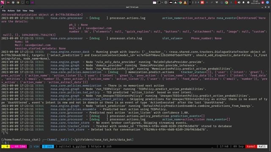
Task: Click '(/home/kamal/rasa_chat)' virtualenv text
Action: 21,140
